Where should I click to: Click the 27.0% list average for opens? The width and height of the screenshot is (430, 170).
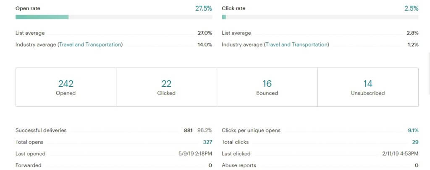pyautogui.click(x=205, y=33)
